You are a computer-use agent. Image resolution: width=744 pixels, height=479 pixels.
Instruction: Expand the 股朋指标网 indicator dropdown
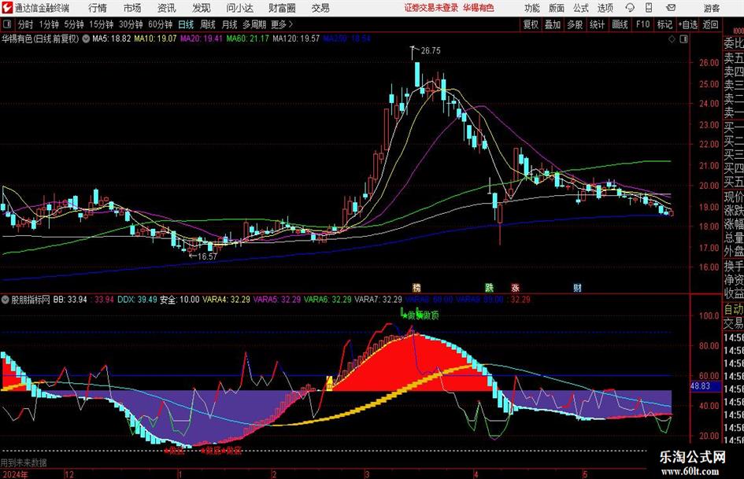pos(5,299)
